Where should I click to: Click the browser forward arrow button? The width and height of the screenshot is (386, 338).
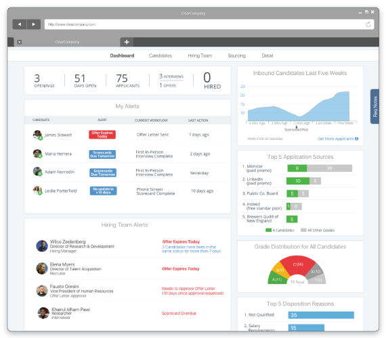(x=33, y=24)
